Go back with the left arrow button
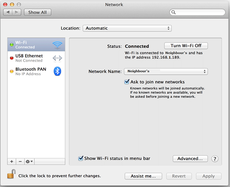230x187 pixels. (8, 12)
